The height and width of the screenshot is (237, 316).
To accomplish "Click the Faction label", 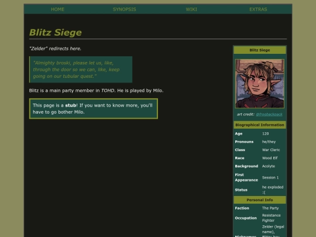I will coord(242,208).
